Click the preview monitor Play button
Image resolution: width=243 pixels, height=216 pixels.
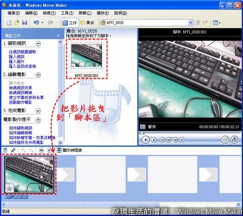pyautogui.click(x=146, y=140)
